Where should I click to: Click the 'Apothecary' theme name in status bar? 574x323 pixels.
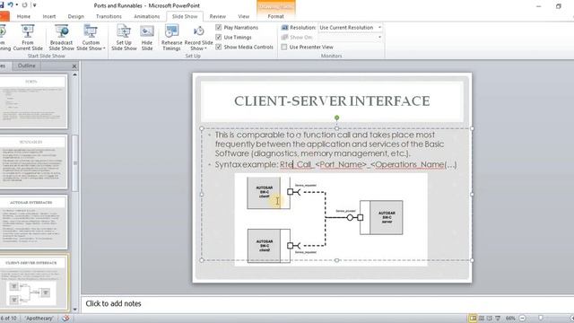pyautogui.click(x=39, y=319)
